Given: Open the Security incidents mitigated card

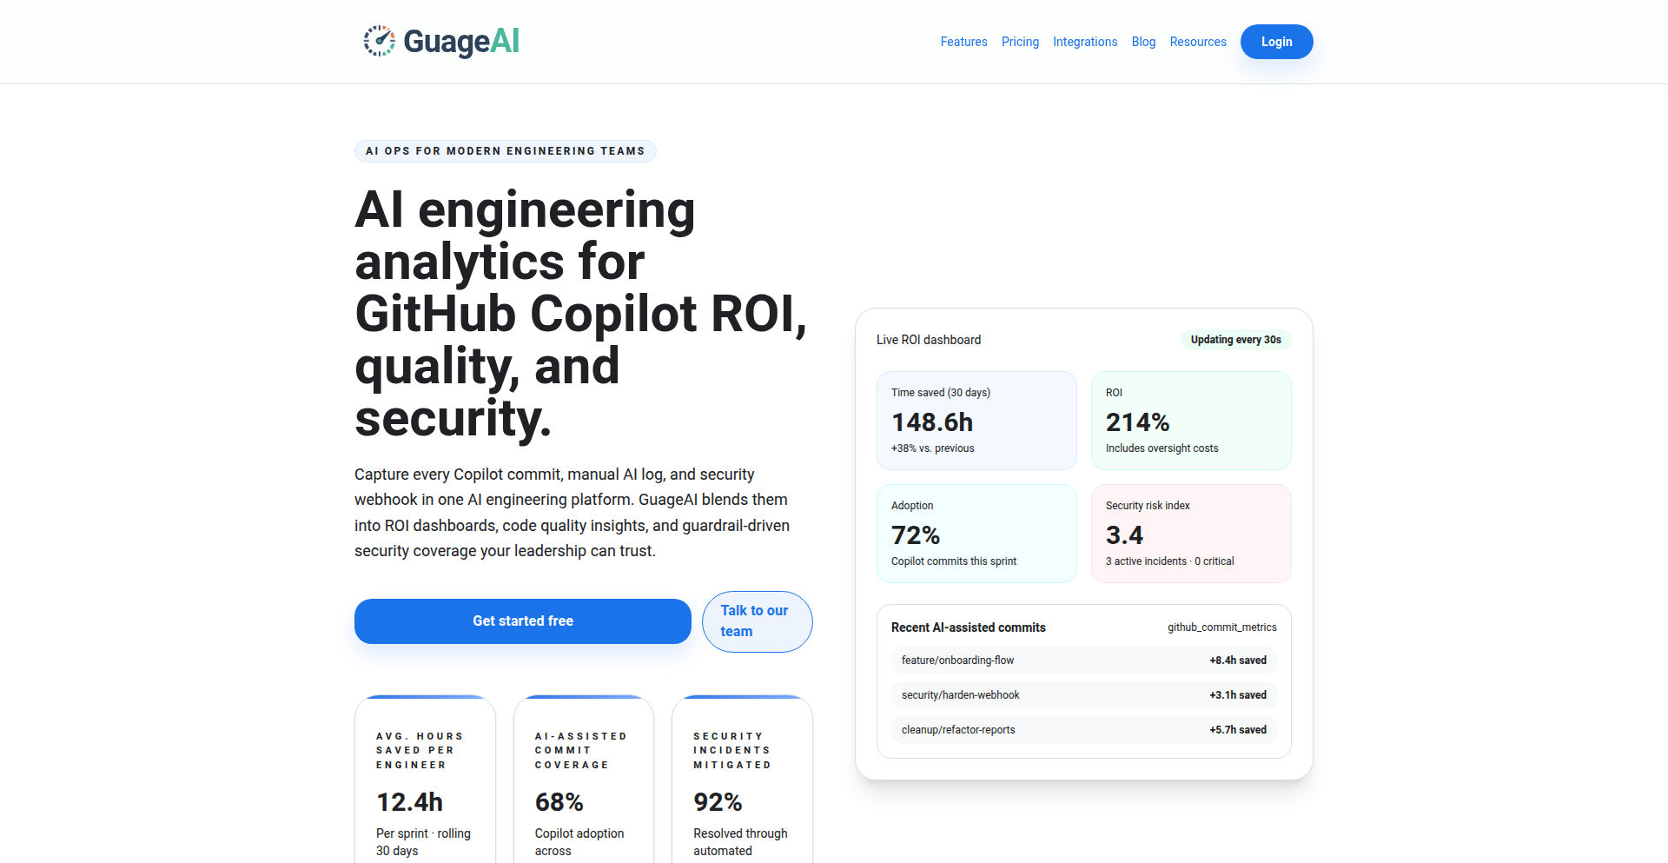Looking at the screenshot, I should pyautogui.click(x=742, y=782).
